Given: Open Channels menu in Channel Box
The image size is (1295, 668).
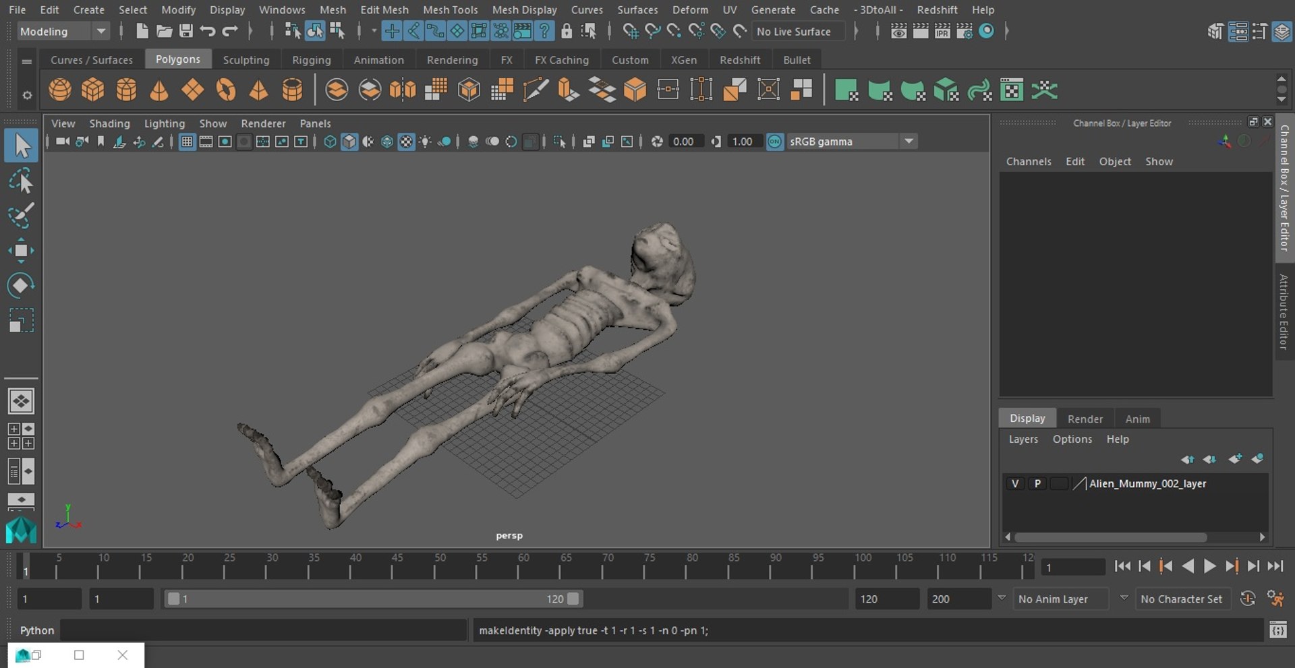Looking at the screenshot, I should (x=1029, y=162).
